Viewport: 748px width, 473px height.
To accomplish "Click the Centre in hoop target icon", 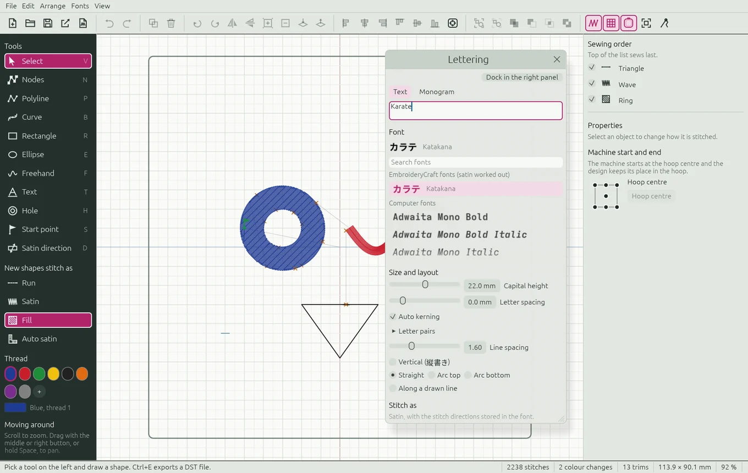I will [453, 23].
